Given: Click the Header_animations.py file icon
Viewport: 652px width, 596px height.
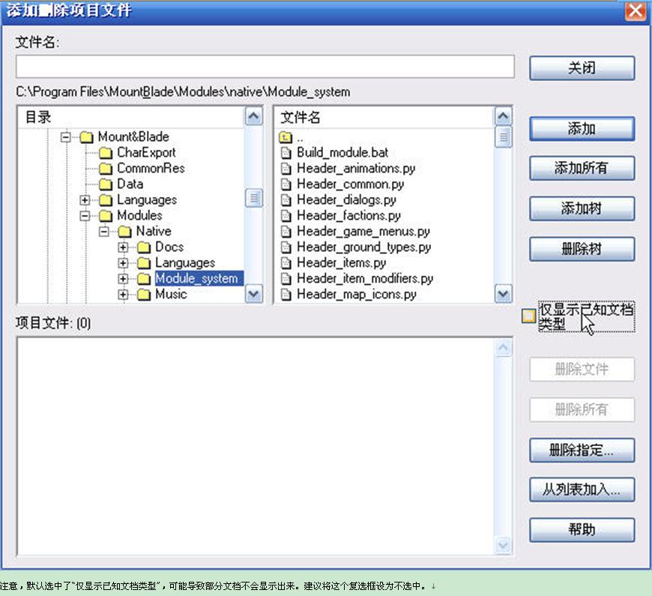Looking at the screenshot, I should point(286,168).
